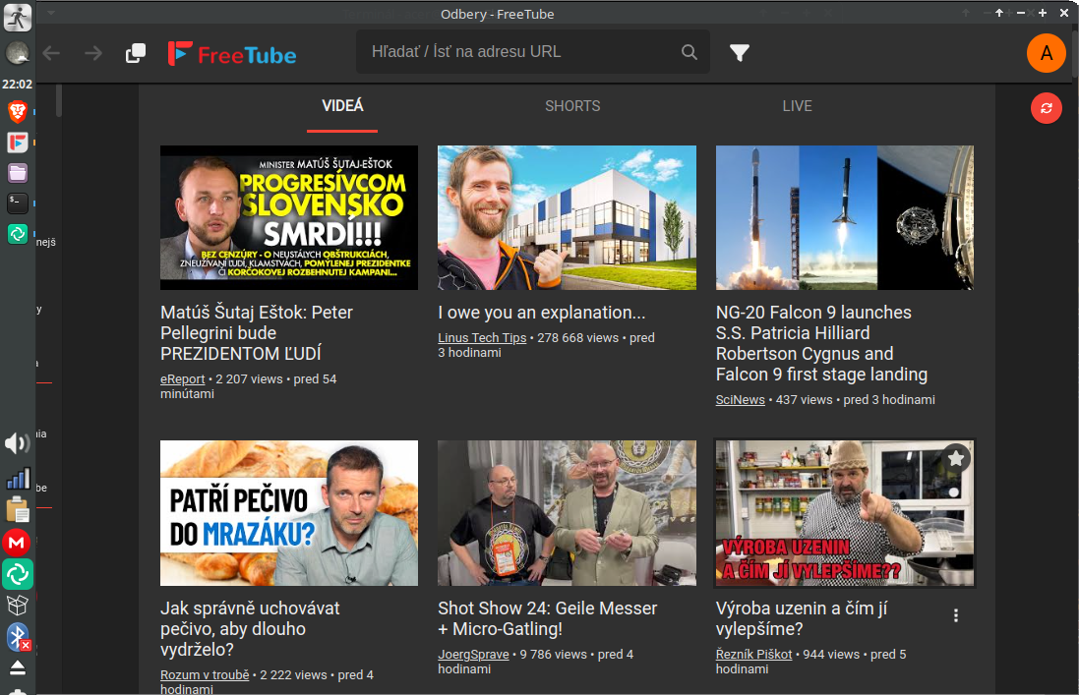Open the eReport channel link

(x=182, y=379)
